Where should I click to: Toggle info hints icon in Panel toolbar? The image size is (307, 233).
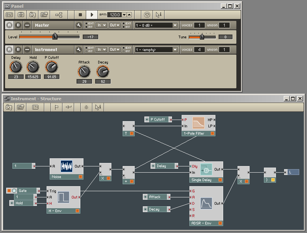click(159, 15)
